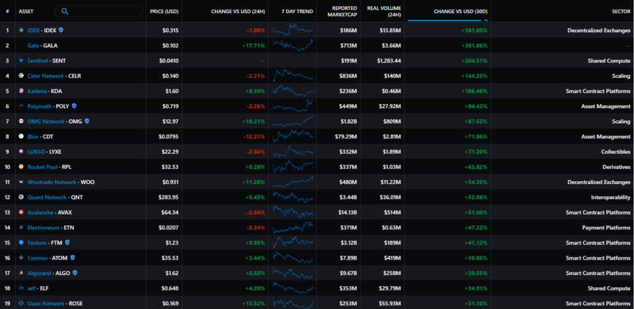Sort by Price (USD) column header
Screen dimensions: 634x309
[x=164, y=11]
